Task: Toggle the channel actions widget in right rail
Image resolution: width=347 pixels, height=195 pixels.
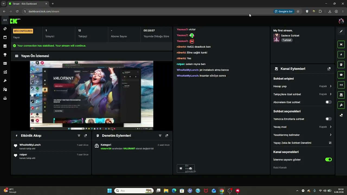Action: pos(341,95)
